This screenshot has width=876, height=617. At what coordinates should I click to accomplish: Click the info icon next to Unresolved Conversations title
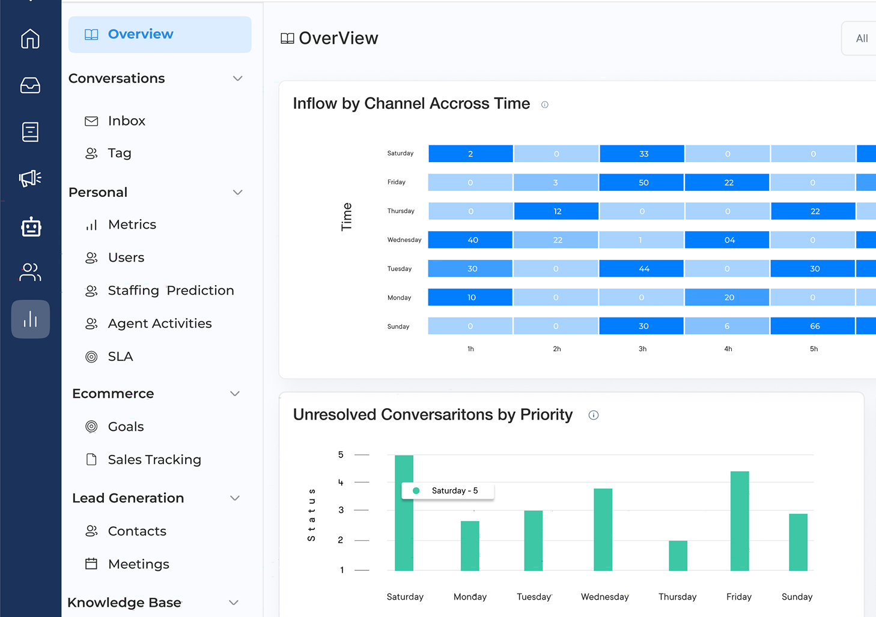click(x=594, y=415)
